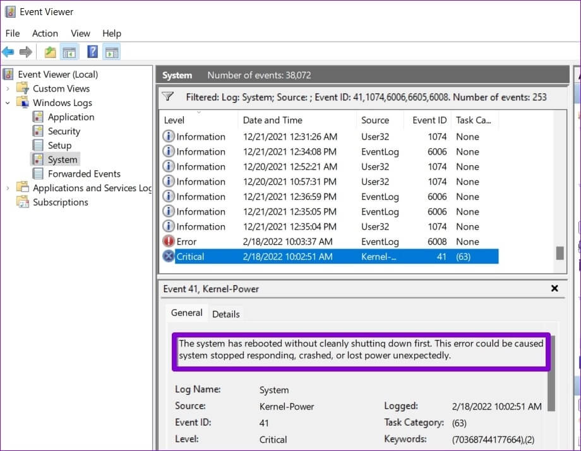Open the Action menu
This screenshot has width=581, height=451.
coord(45,33)
